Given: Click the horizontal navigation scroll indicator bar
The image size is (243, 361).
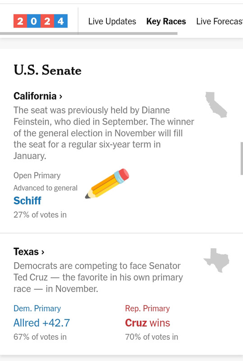Looking at the screenshot, I should tap(89, 33).
